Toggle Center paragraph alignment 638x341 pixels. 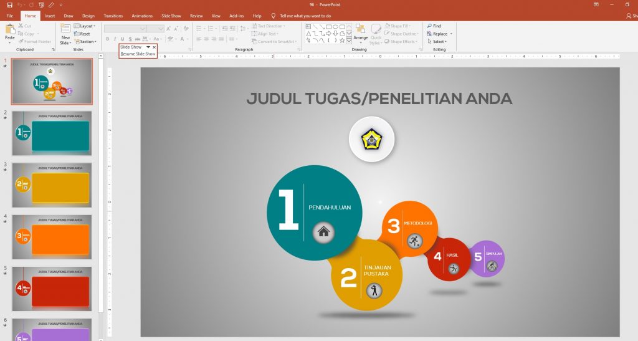point(206,39)
